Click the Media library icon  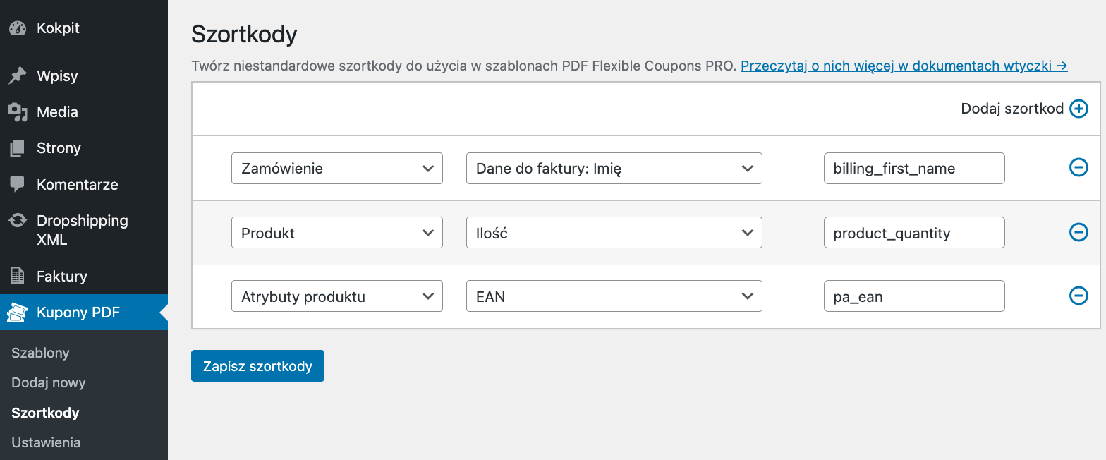[x=18, y=112]
